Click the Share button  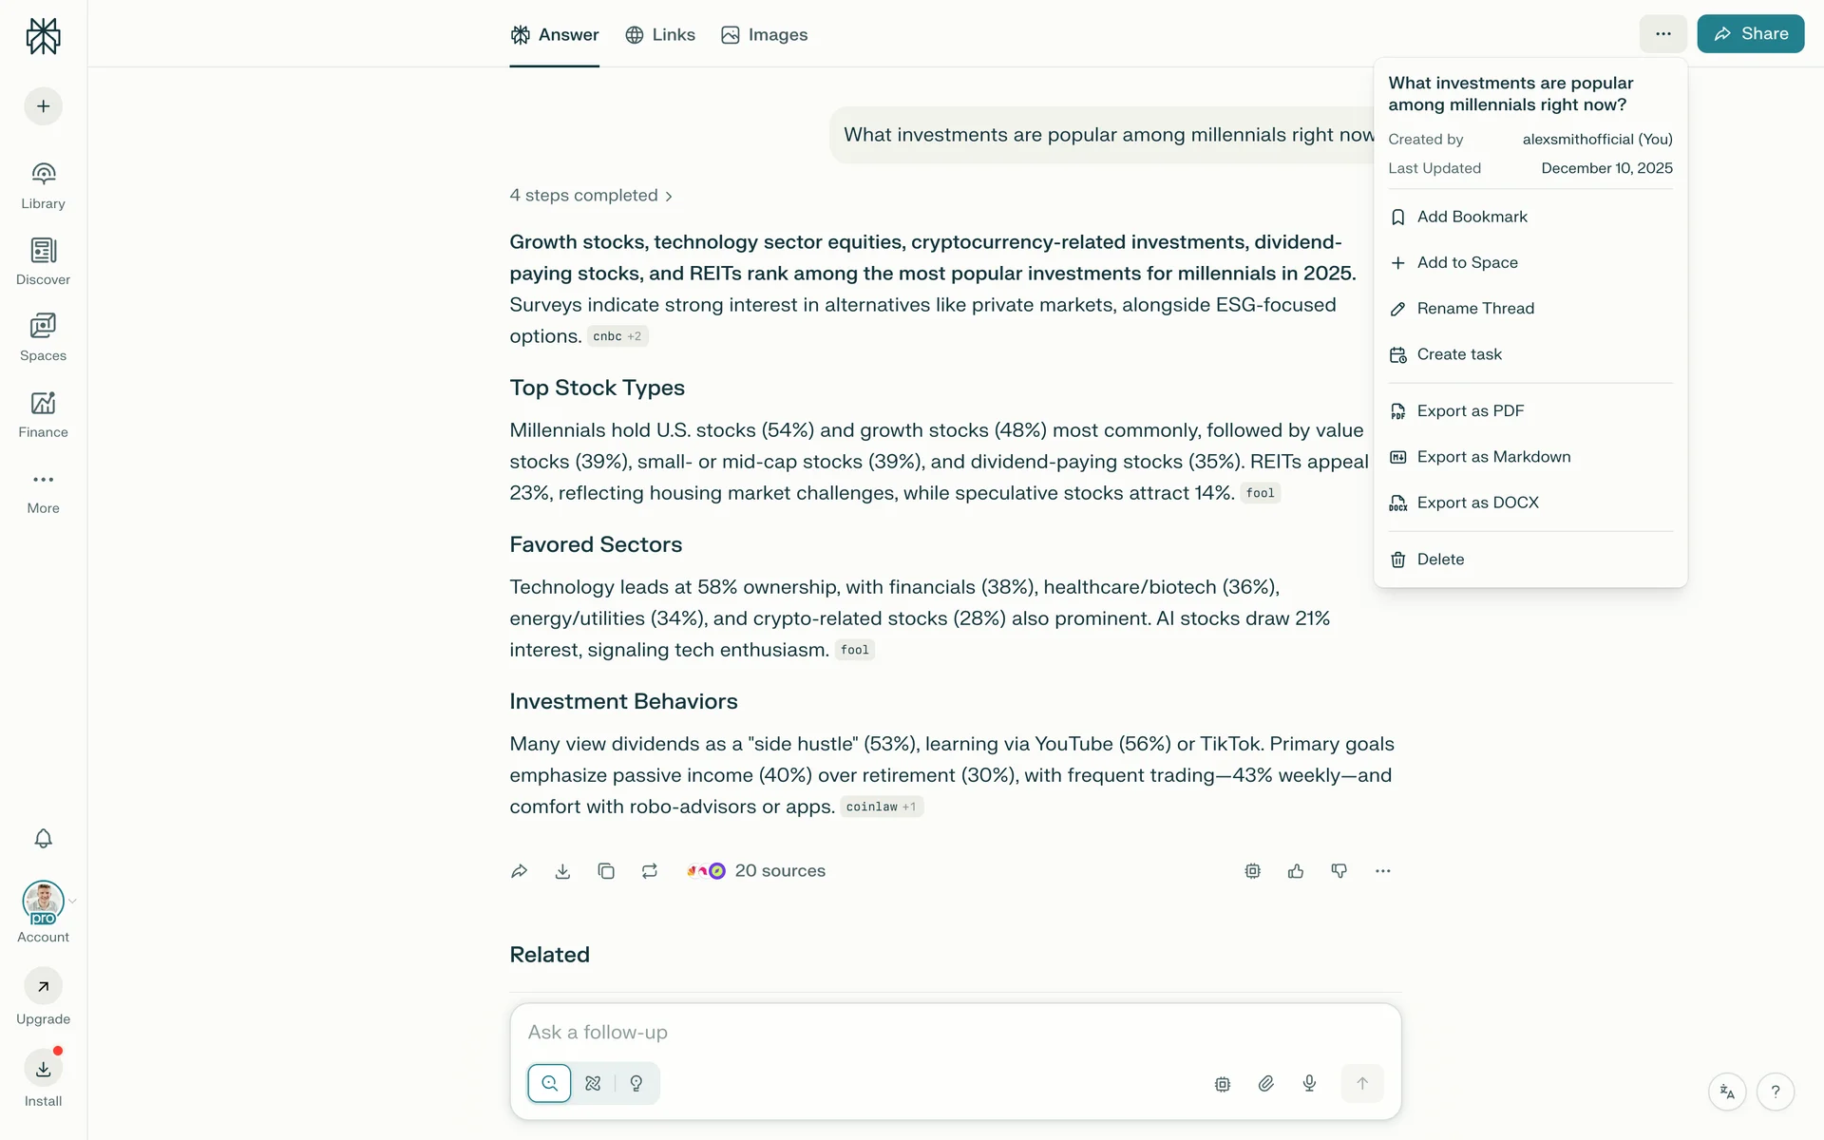coord(1750,34)
